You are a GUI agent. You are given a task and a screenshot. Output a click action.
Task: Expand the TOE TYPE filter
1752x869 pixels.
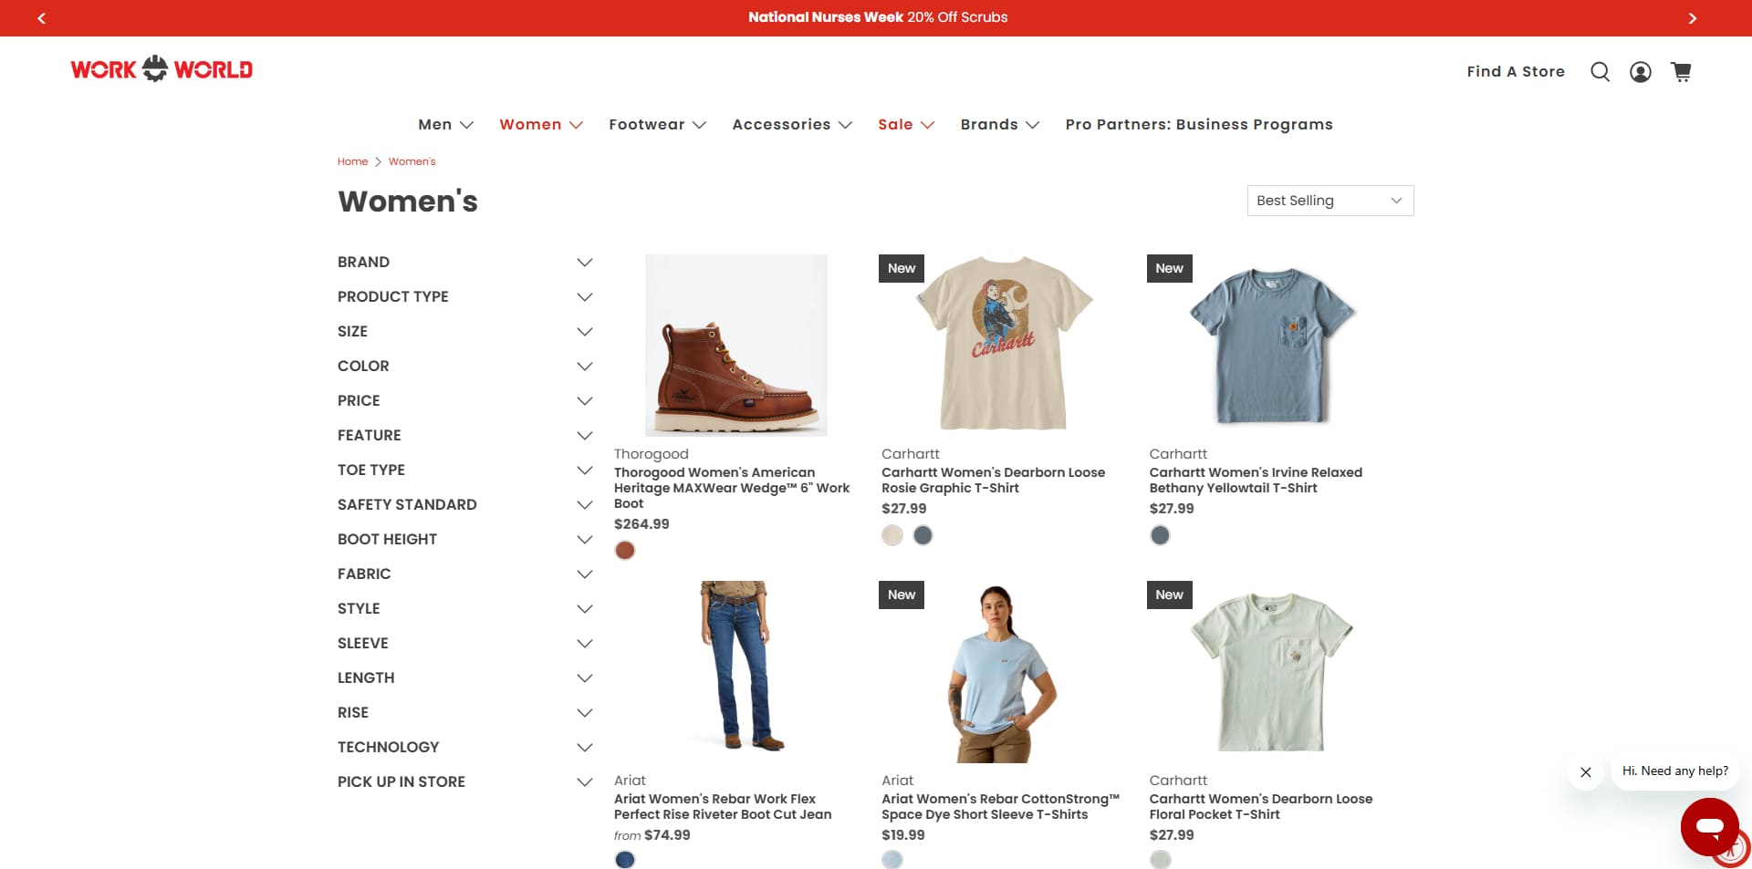point(465,471)
